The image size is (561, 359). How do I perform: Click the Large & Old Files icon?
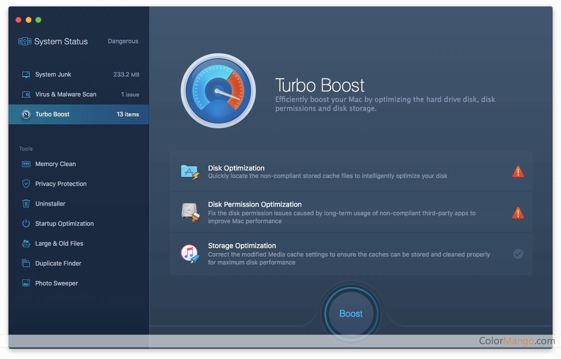pyautogui.click(x=26, y=244)
